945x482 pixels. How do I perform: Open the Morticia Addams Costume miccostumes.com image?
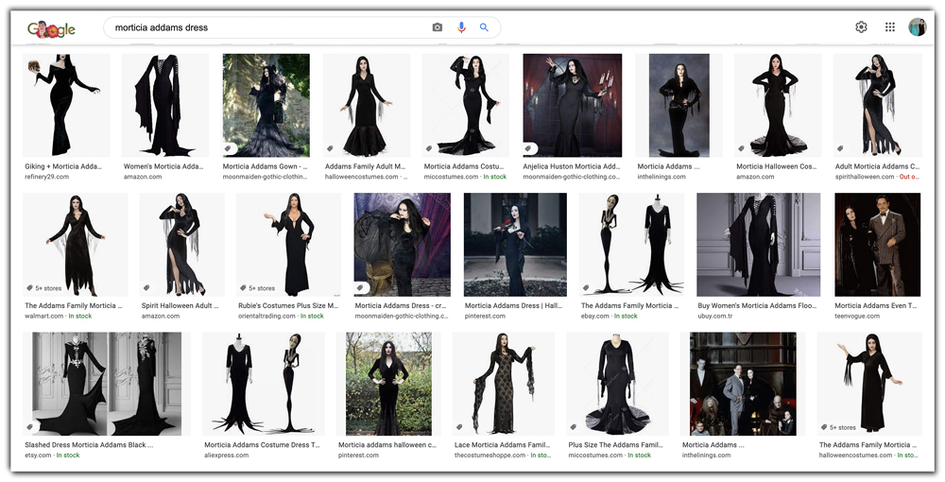[465, 106]
